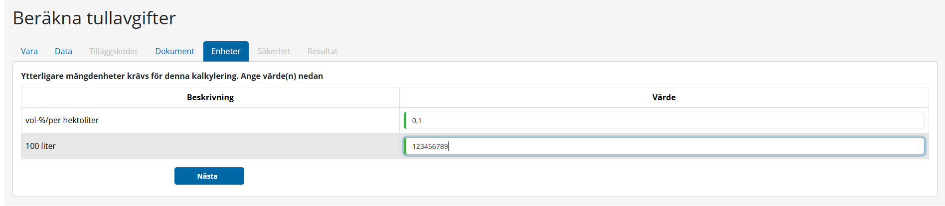
Task: Click the 0,1 value text
Action: click(x=417, y=121)
